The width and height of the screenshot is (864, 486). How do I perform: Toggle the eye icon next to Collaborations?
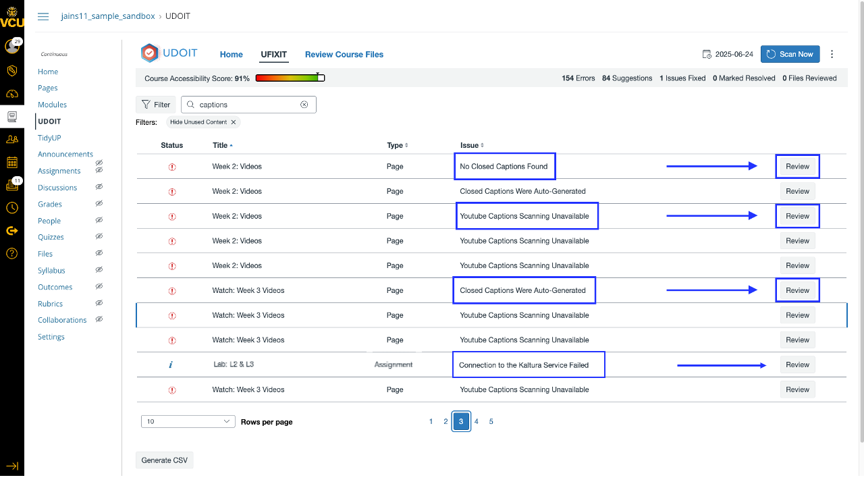[x=99, y=319]
